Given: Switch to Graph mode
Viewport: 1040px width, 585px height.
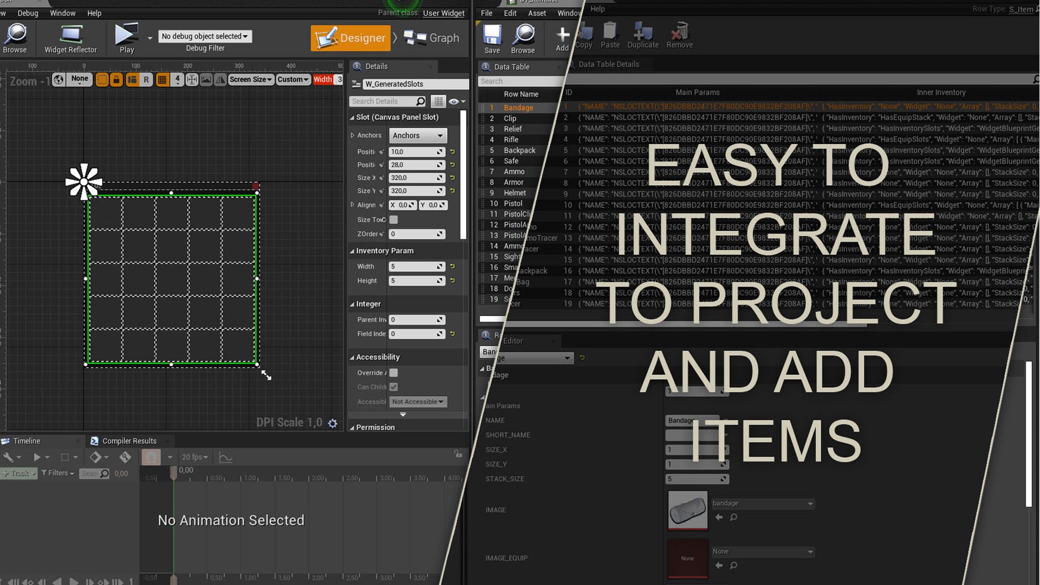Looking at the screenshot, I should [432, 38].
